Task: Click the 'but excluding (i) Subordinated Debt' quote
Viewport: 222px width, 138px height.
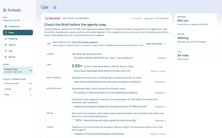Action: [x=106, y=93]
